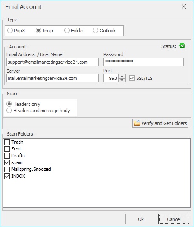Click the Port number field
194x227 pixels.
[x=111, y=78]
